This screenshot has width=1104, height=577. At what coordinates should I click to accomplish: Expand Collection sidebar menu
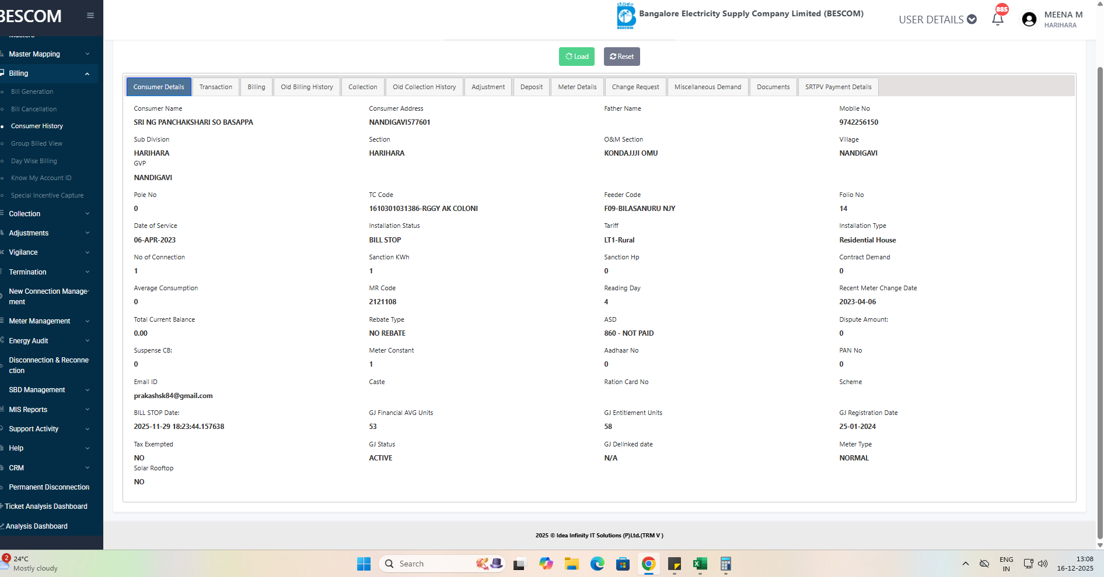point(48,214)
